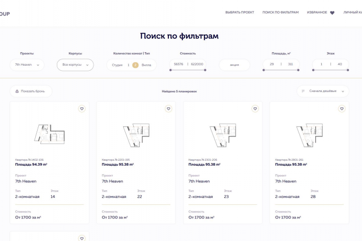Image resolution: width=362 pixels, height=241 pixels.
Task: Click the maximum cost field 622000
Action: 197,64
